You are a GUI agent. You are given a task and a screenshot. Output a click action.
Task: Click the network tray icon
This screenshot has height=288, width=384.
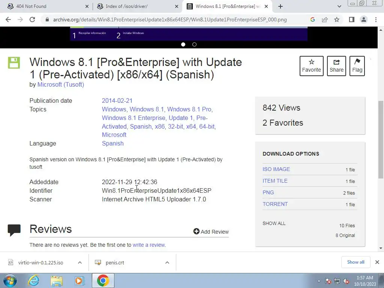[337, 281]
